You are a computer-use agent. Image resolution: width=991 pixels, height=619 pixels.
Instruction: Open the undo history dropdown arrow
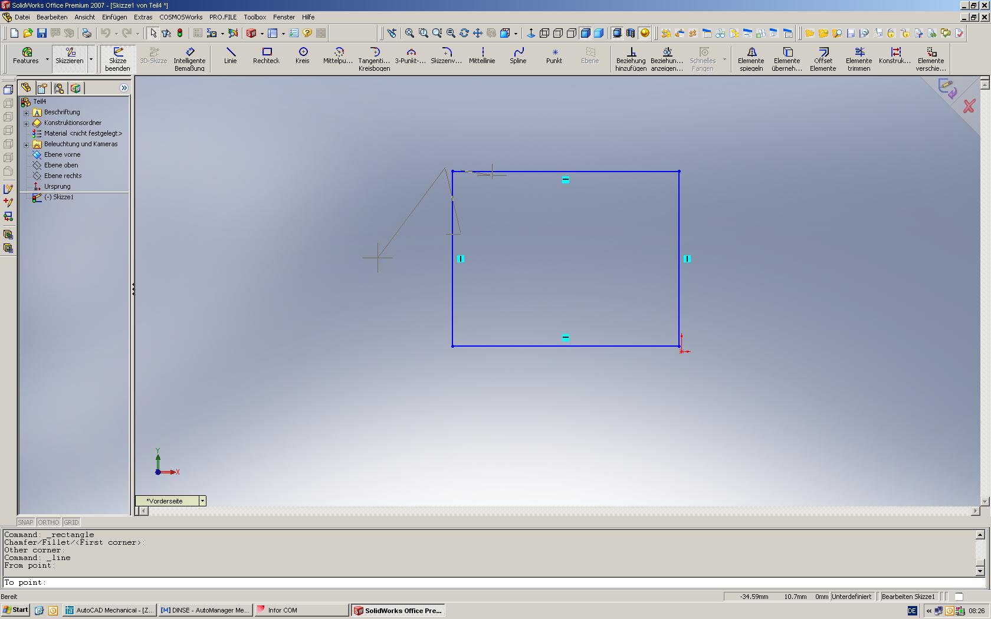[x=116, y=33]
